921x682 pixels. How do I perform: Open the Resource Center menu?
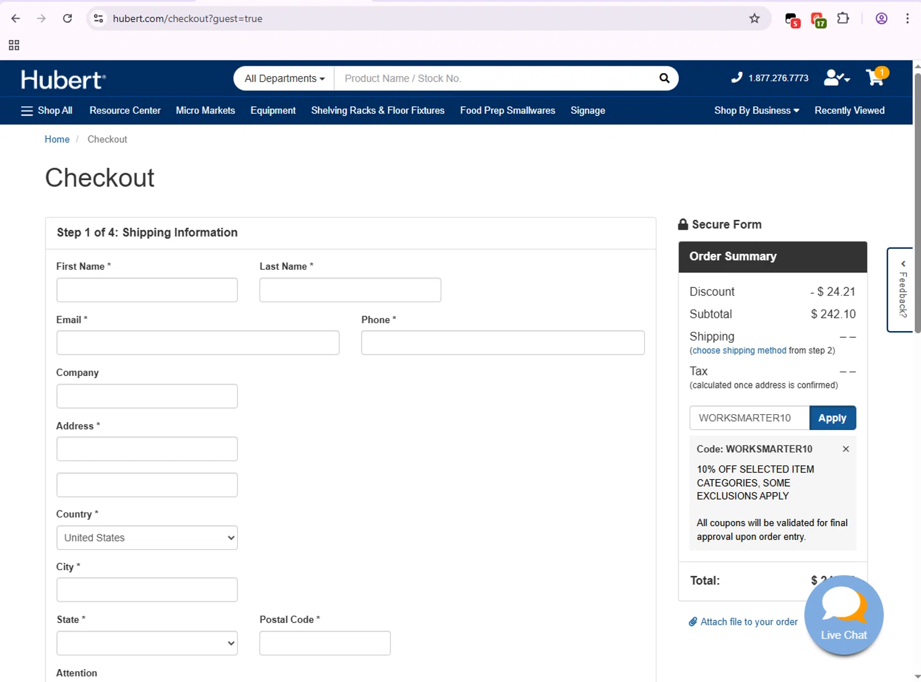tap(125, 111)
